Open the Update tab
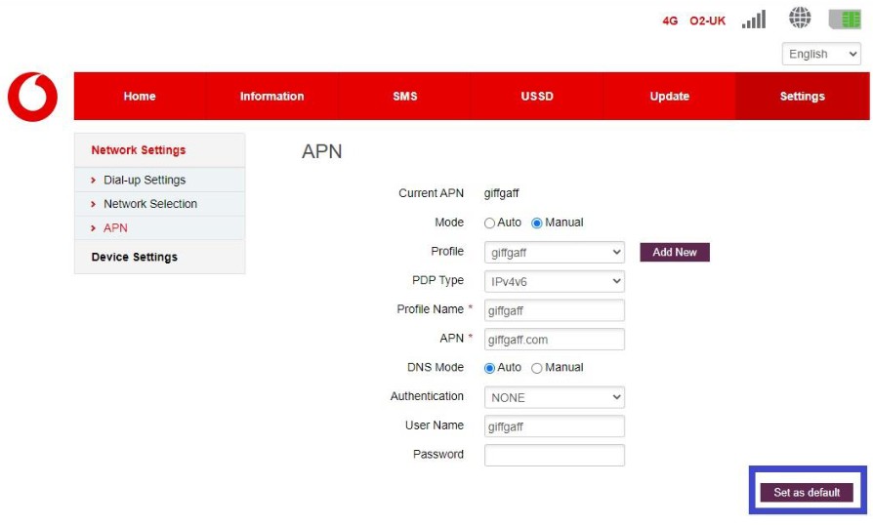 coord(669,97)
